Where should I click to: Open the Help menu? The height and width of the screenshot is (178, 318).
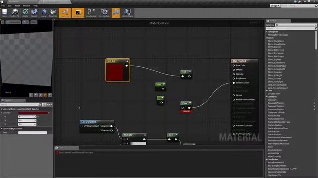click(x=35, y=6)
